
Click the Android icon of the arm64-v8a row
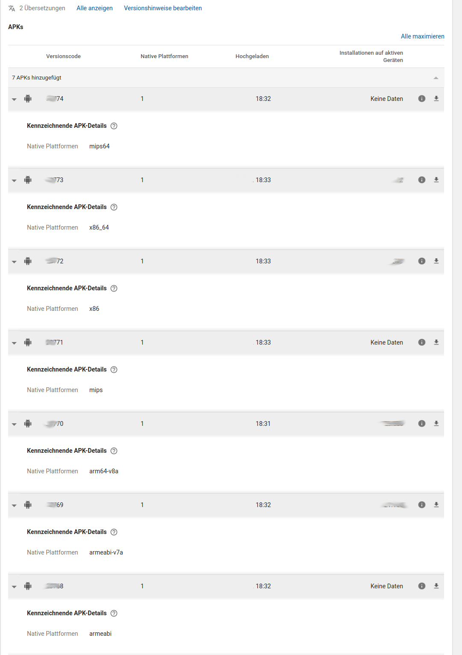pos(28,424)
